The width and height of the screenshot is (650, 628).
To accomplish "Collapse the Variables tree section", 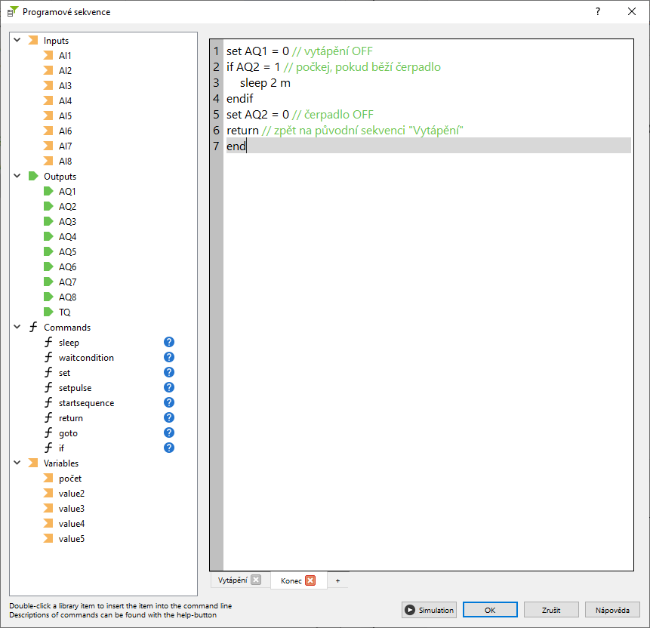I will pyautogui.click(x=17, y=463).
